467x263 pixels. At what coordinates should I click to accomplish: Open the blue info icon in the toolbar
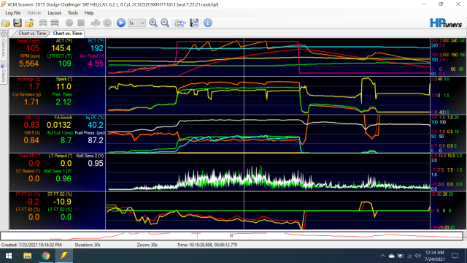(x=207, y=23)
